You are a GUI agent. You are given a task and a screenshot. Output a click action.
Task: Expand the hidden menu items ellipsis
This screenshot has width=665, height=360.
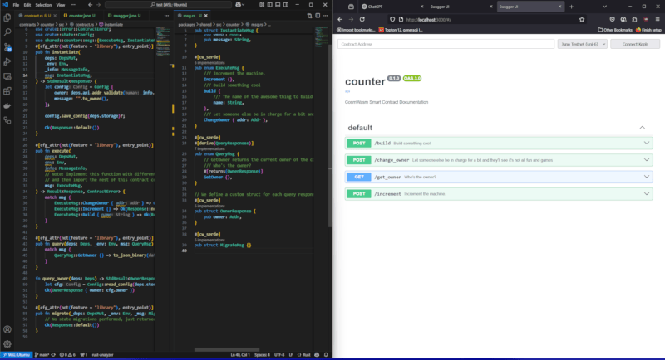point(73,5)
